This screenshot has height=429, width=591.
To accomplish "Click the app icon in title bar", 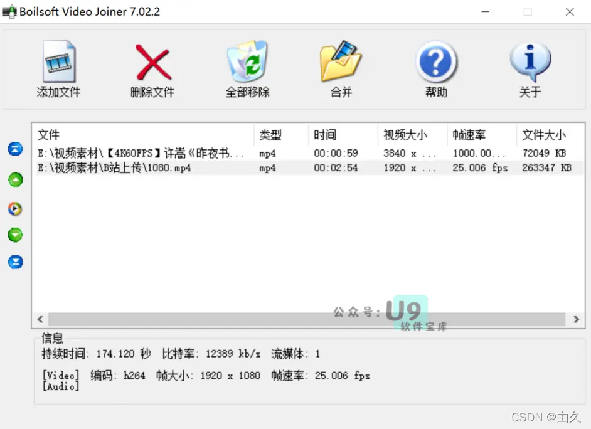I will tap(9, 11).
